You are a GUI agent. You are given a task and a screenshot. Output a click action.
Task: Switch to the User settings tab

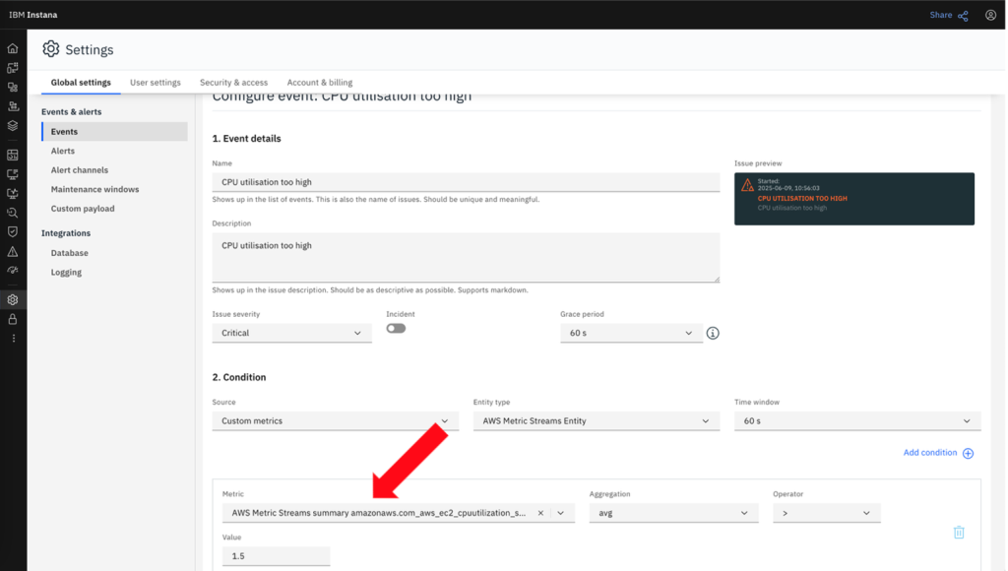[155, 83]
